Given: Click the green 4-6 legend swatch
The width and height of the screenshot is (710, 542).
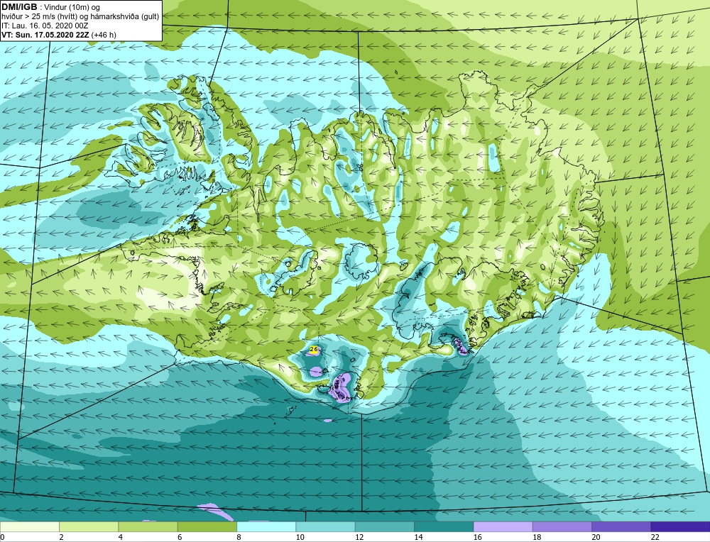Looking at the screenshot, I should click(x=148, y=526).
